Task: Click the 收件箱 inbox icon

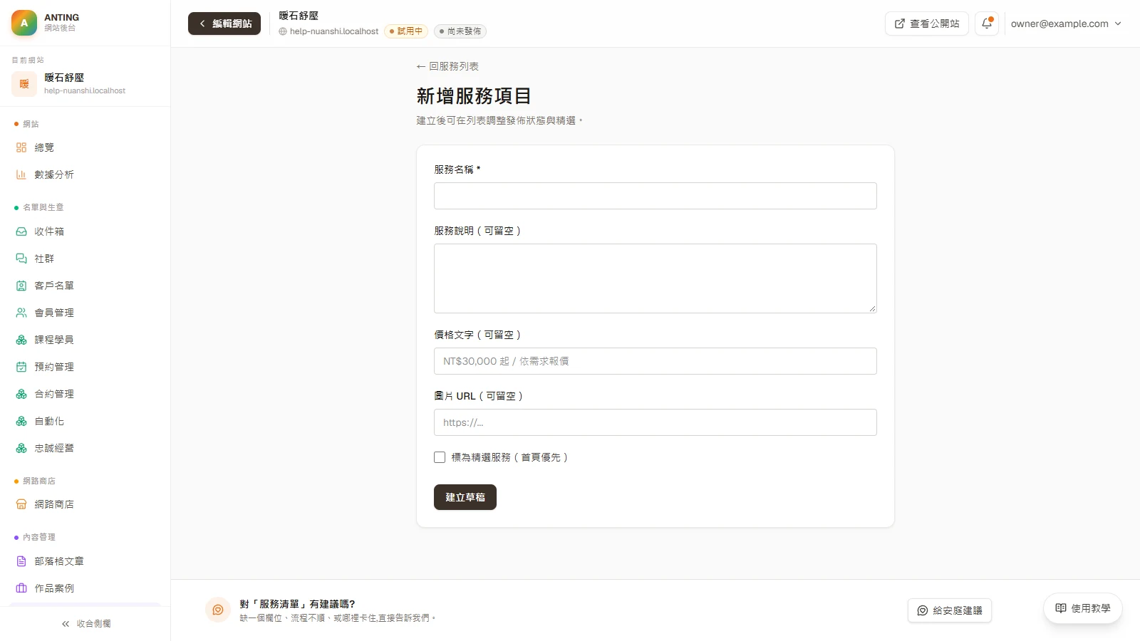Action: (21, 231)
